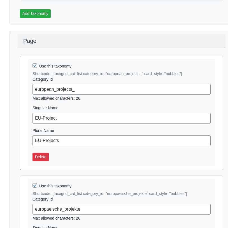Select the Singular Name field showing EU-Project

pyautogui.click(x=121, y=118)
